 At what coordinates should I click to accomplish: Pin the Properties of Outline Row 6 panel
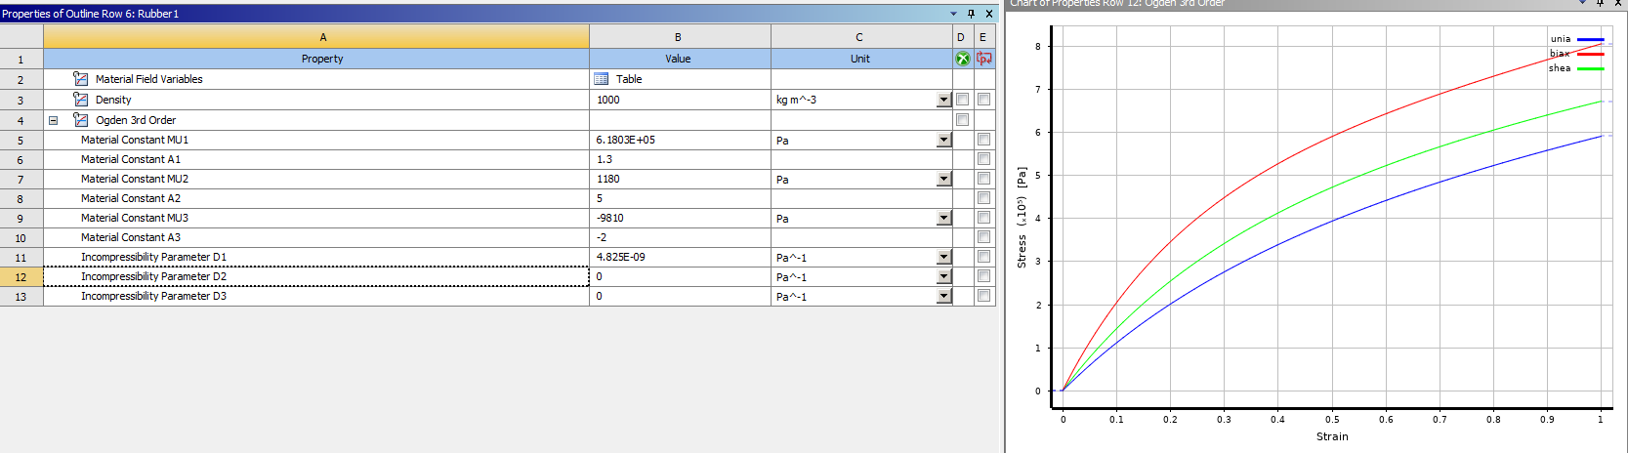[971, 14]
